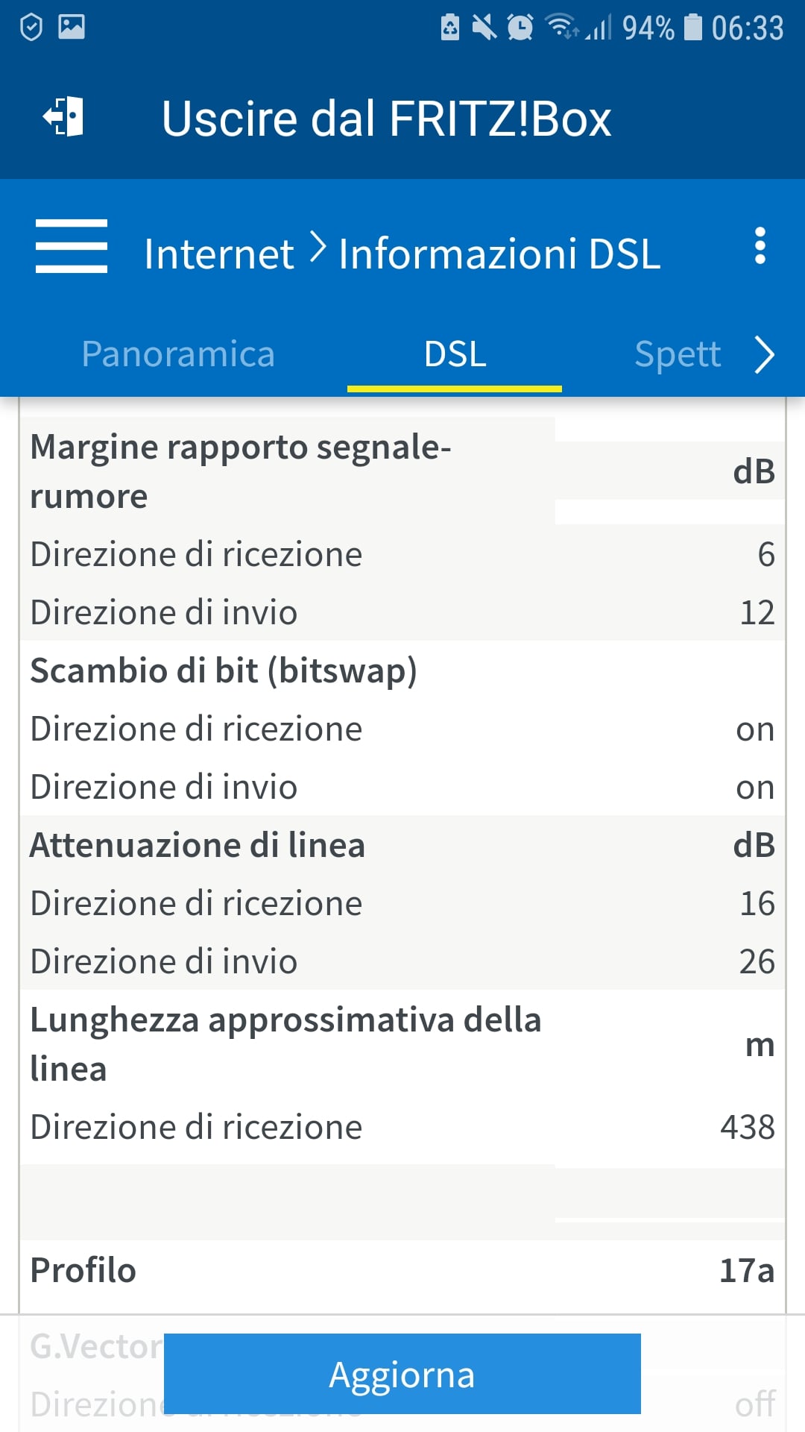Open the three-dot overflow menu
Image resolution: width=805 pixels, height=1432 pixels.
[x=760, y=246]
